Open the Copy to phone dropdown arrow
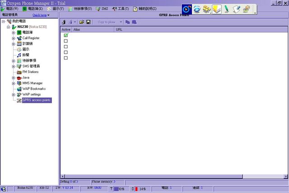The width and height of the screenshot is (289, 193). (x=121, y=22)
